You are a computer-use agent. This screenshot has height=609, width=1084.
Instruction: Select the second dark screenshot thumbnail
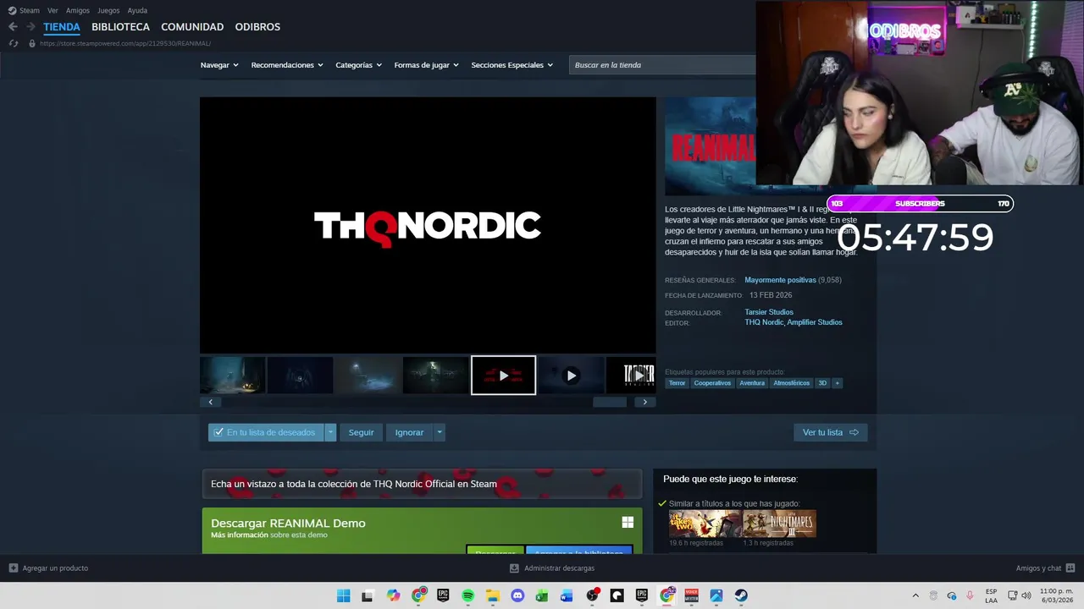tap(300, 376)
